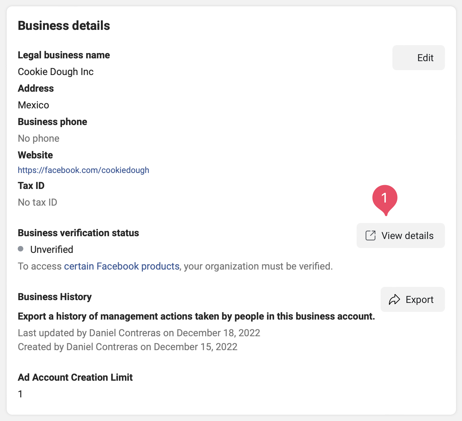The width and height of the screenshot is (462, 421).
Task: Click the Business verification status heading
Action: [x=78, y=233]
